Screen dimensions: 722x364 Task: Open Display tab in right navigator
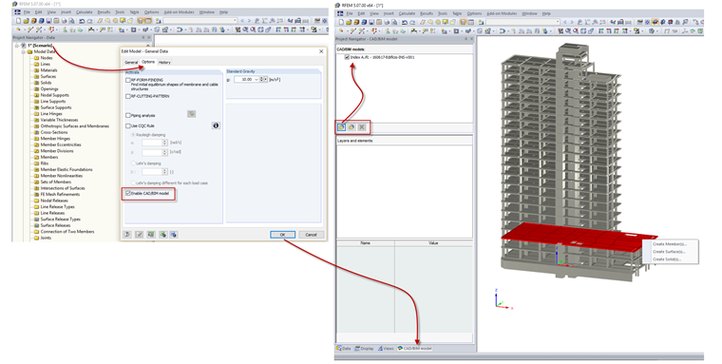[x=365, y=349]
